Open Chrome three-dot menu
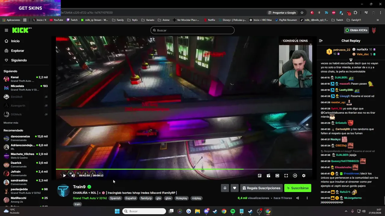385x216 pixels. tap(380, 13)
